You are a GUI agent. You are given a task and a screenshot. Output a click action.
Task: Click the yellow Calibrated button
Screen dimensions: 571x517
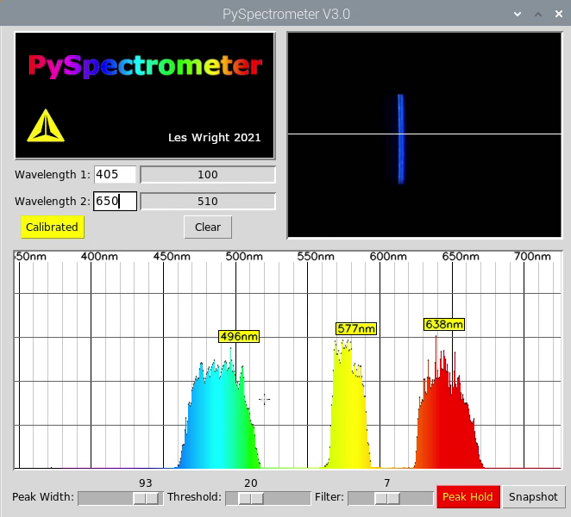coord(53,227)
